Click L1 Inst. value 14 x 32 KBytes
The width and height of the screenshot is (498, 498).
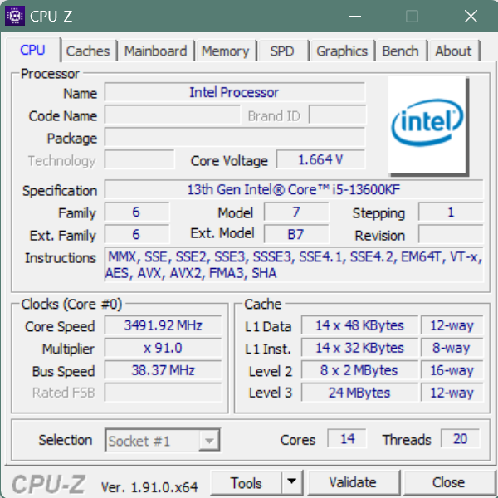[359, 348]
